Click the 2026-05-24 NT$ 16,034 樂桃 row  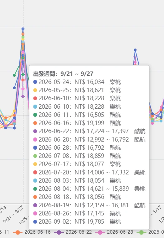[x=77, y=82]
